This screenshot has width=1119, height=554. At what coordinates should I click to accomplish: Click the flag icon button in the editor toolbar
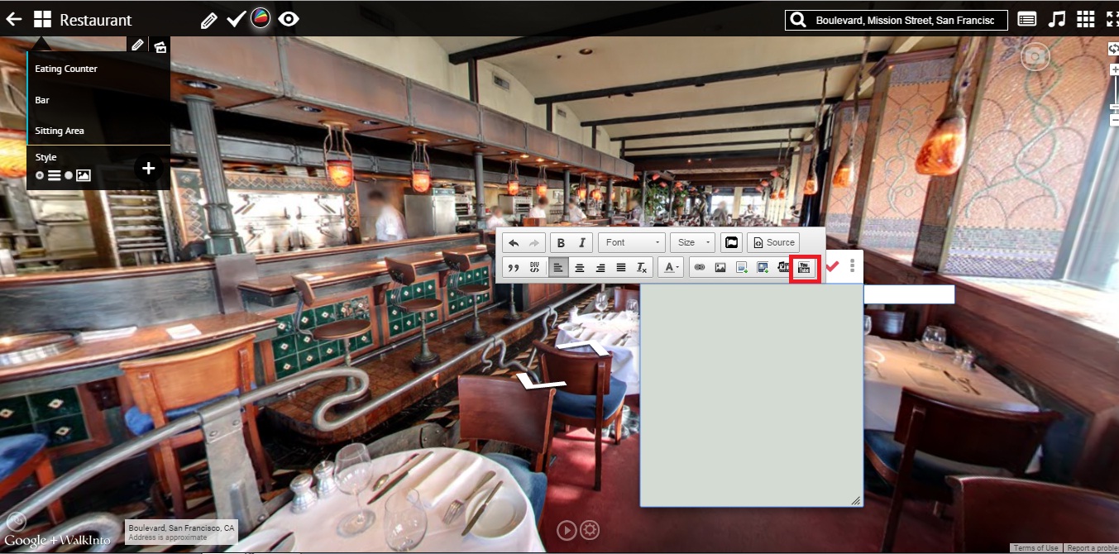730,242
